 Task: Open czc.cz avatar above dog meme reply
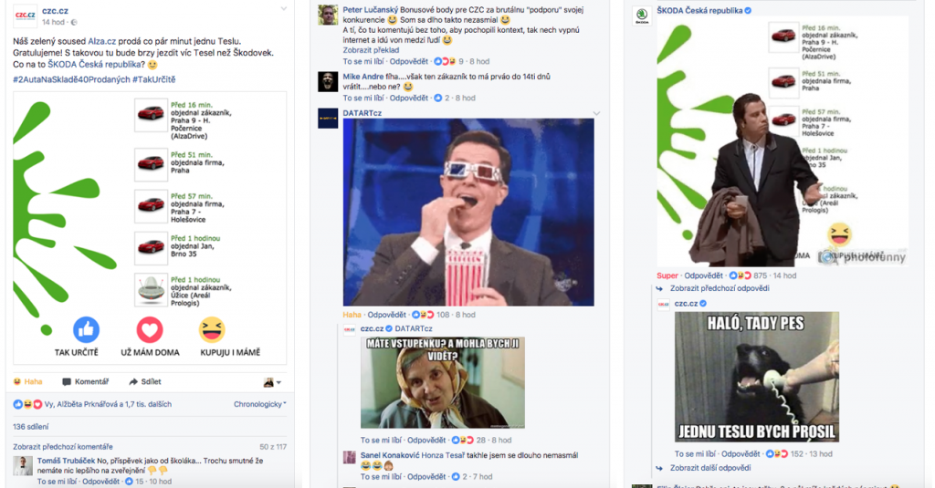point(664,305)
